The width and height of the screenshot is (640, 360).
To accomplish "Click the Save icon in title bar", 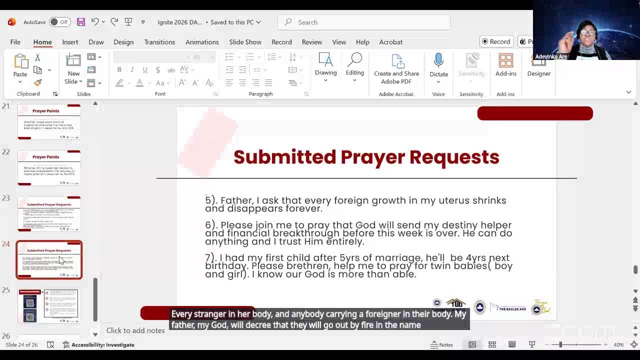I will (80, 22).
